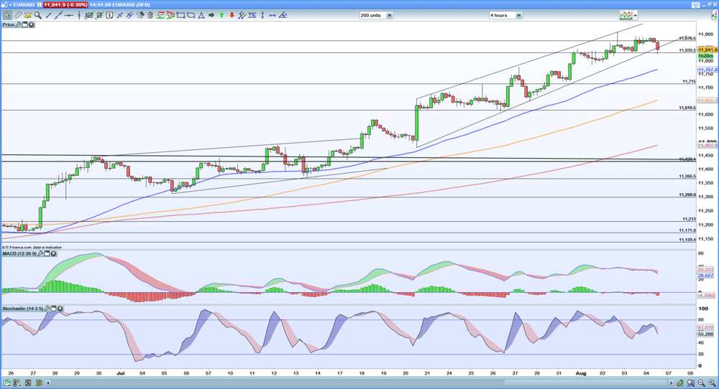Select the parallel channel drawing tool
Screen dimensions: 719x389
click(129, 15)
